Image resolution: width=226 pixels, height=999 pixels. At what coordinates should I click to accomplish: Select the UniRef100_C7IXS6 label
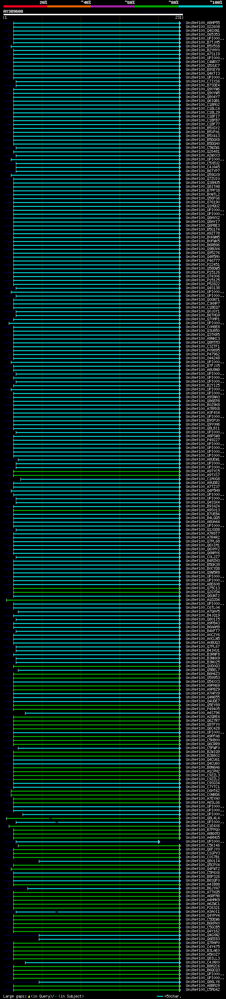203,82
